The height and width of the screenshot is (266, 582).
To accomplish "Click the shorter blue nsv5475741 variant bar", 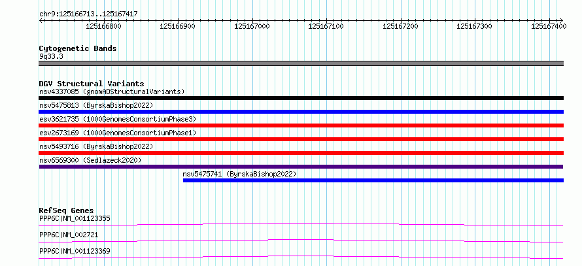I will click(373, 180).
